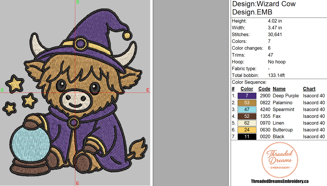Click the thread code '0020'

265,137
